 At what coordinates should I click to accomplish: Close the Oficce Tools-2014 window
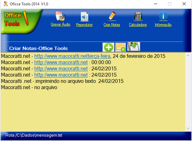[184, 4]
